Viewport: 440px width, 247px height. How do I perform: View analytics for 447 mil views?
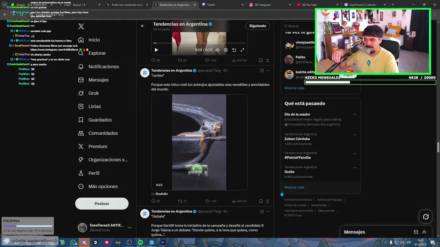[x=240, y=60]
